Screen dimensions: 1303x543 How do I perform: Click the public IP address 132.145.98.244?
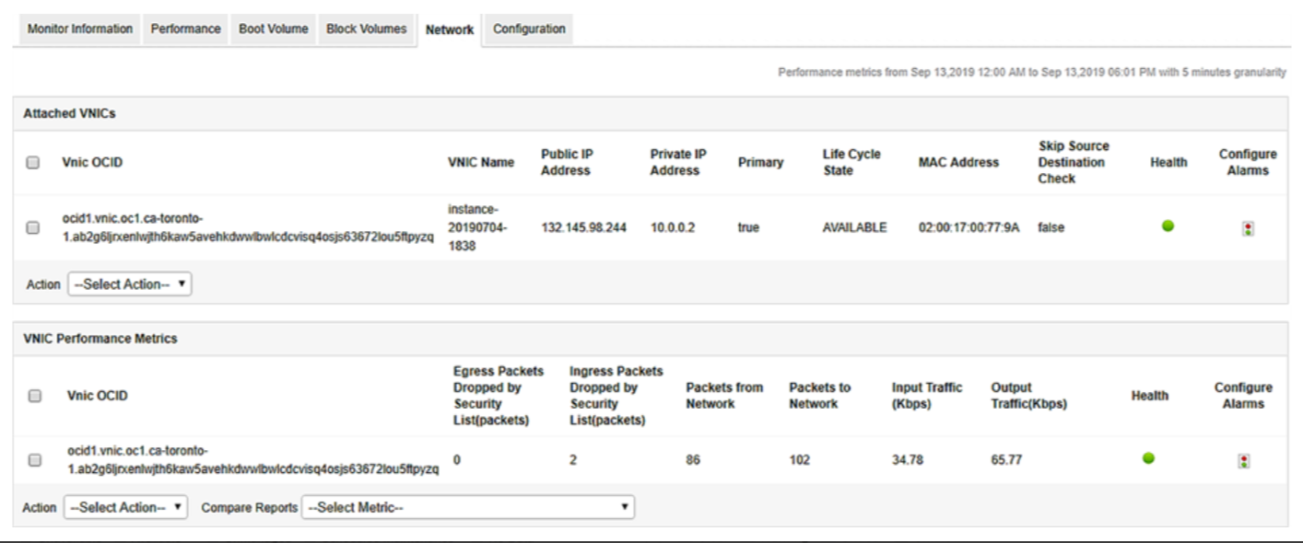(583, 227)
